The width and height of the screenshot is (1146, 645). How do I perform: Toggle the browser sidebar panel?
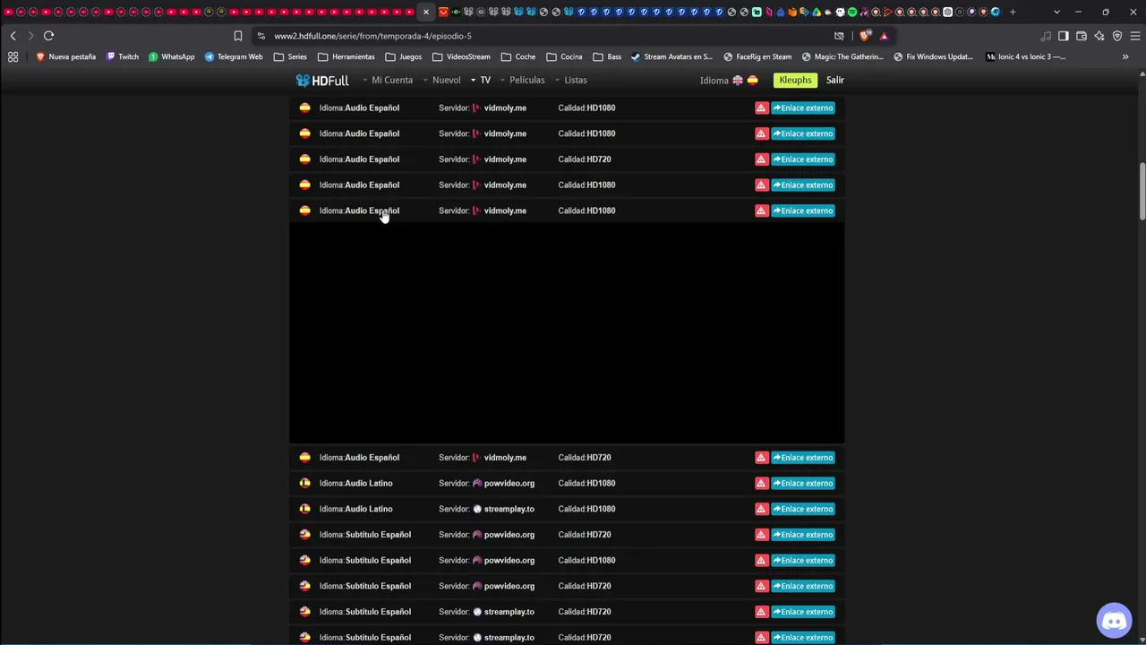pyautogui.click(x=1064, y=36)
